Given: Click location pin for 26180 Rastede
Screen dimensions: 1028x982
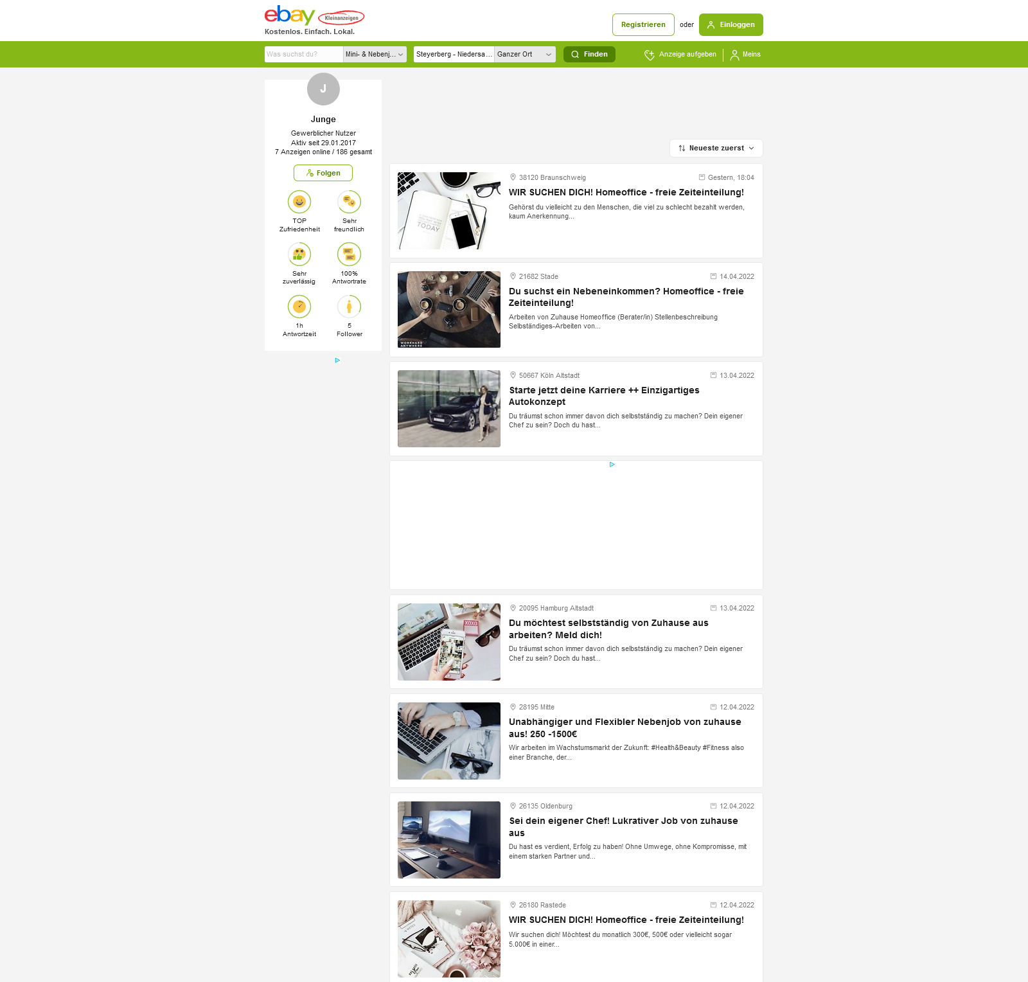Looking at the screenshot, I should 513,905.
